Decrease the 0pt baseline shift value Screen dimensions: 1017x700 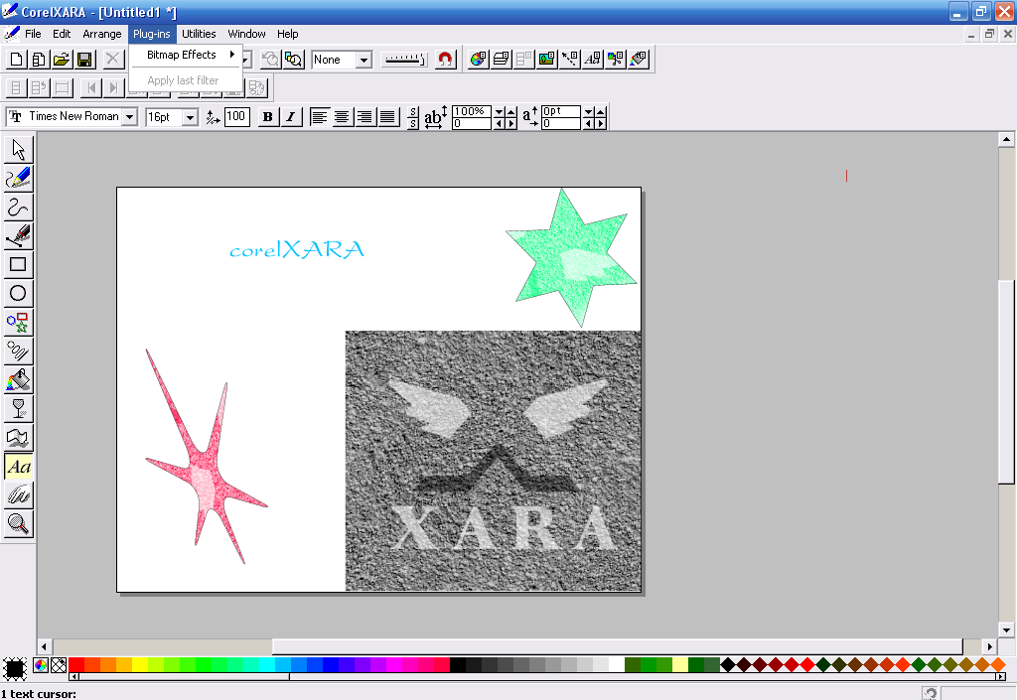[588, 112]
